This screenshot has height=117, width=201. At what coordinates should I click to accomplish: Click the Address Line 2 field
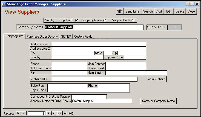(x=99, y=49)
